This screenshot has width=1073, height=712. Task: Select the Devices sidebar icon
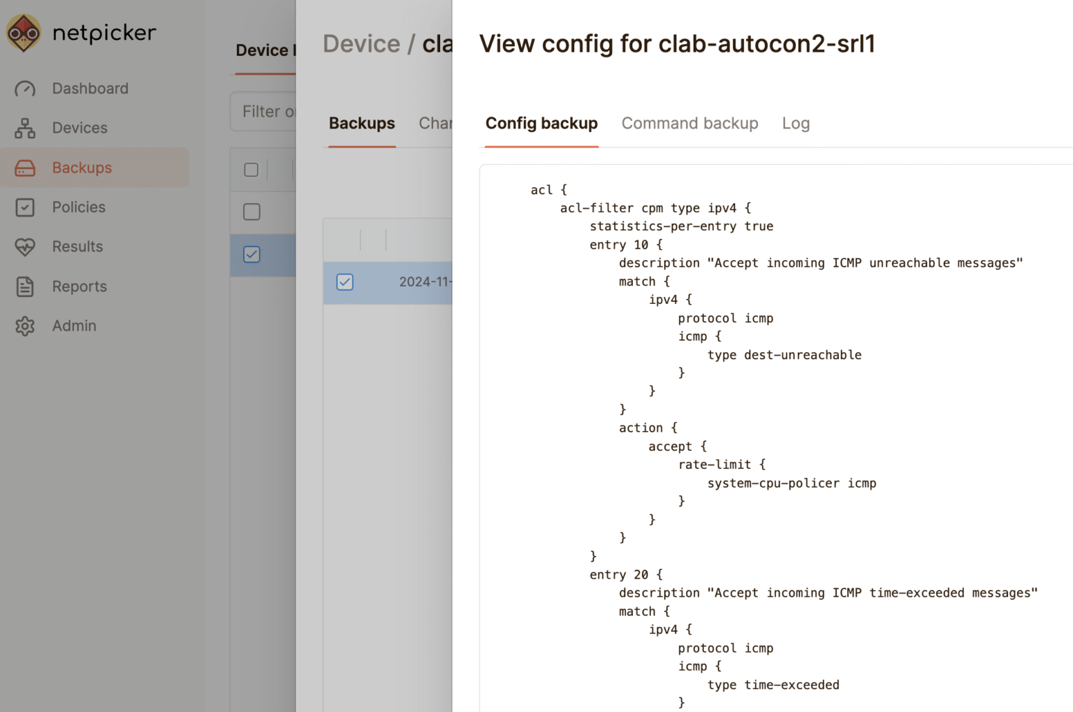click(26, 128)
